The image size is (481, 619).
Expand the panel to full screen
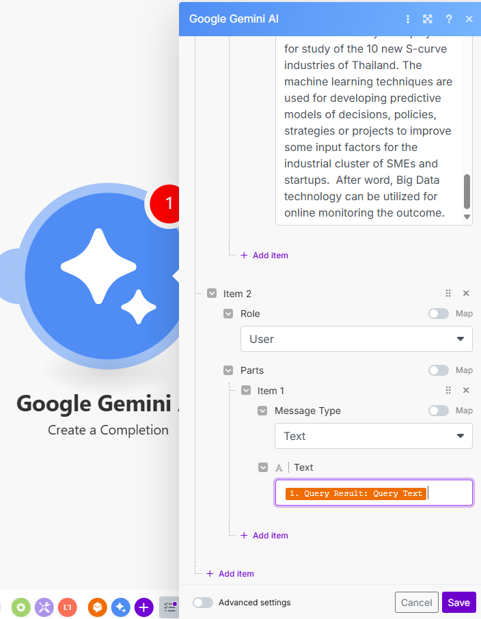[x=428, y=19]
